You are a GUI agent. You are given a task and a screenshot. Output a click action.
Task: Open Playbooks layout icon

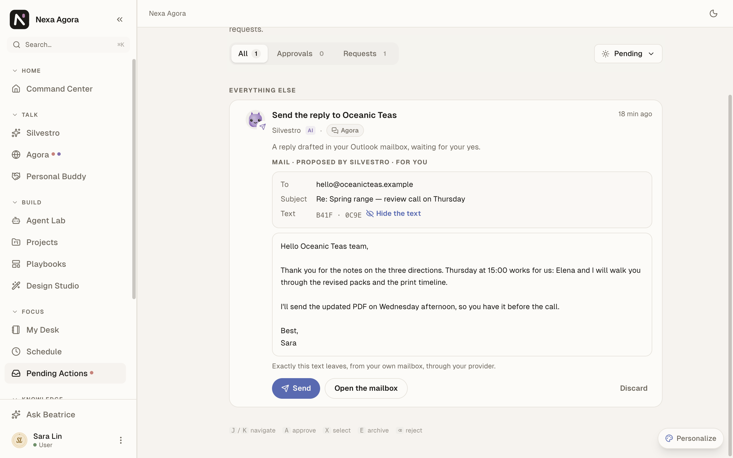tap(16, 264)
